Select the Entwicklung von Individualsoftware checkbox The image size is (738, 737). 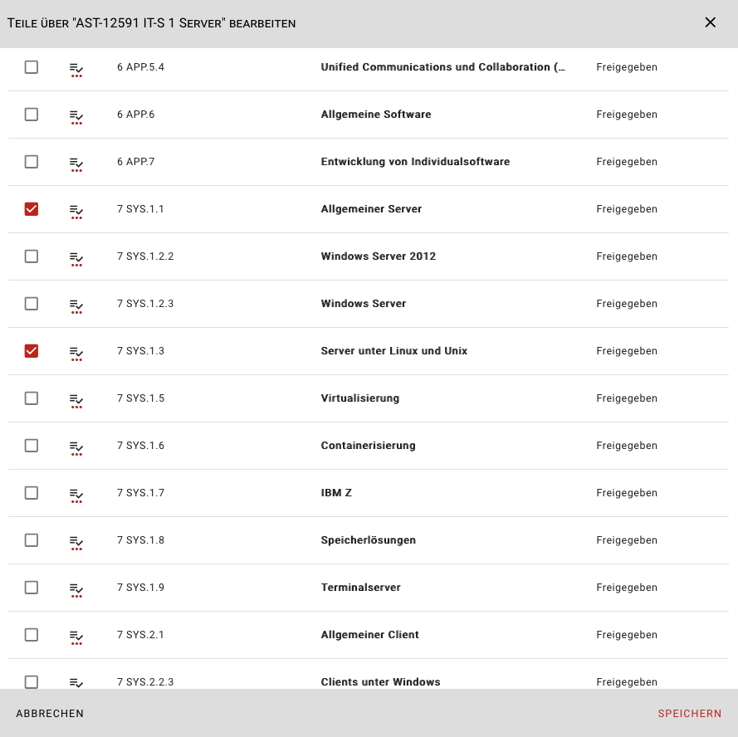(32, 162)
